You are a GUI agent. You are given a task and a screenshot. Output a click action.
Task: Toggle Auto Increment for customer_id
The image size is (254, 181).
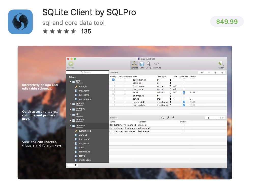pos(125,80)
